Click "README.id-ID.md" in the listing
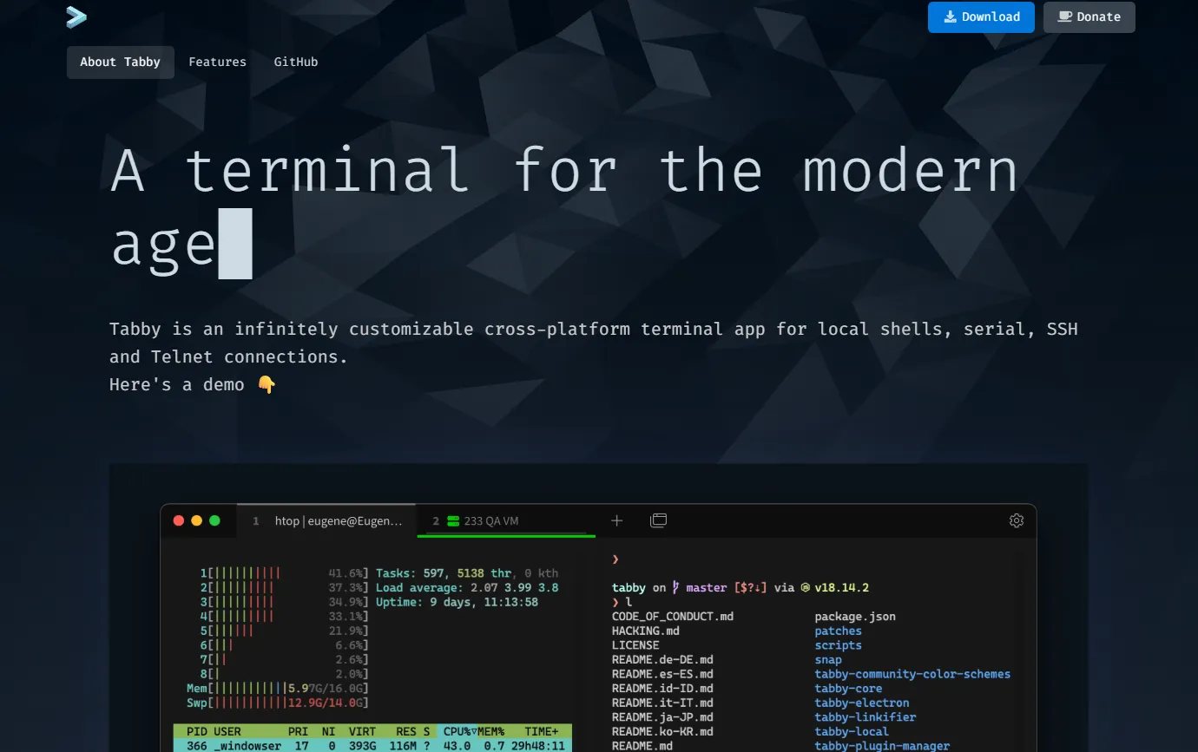This screenshot has height=752, width=1198. [x=662, y=689]
